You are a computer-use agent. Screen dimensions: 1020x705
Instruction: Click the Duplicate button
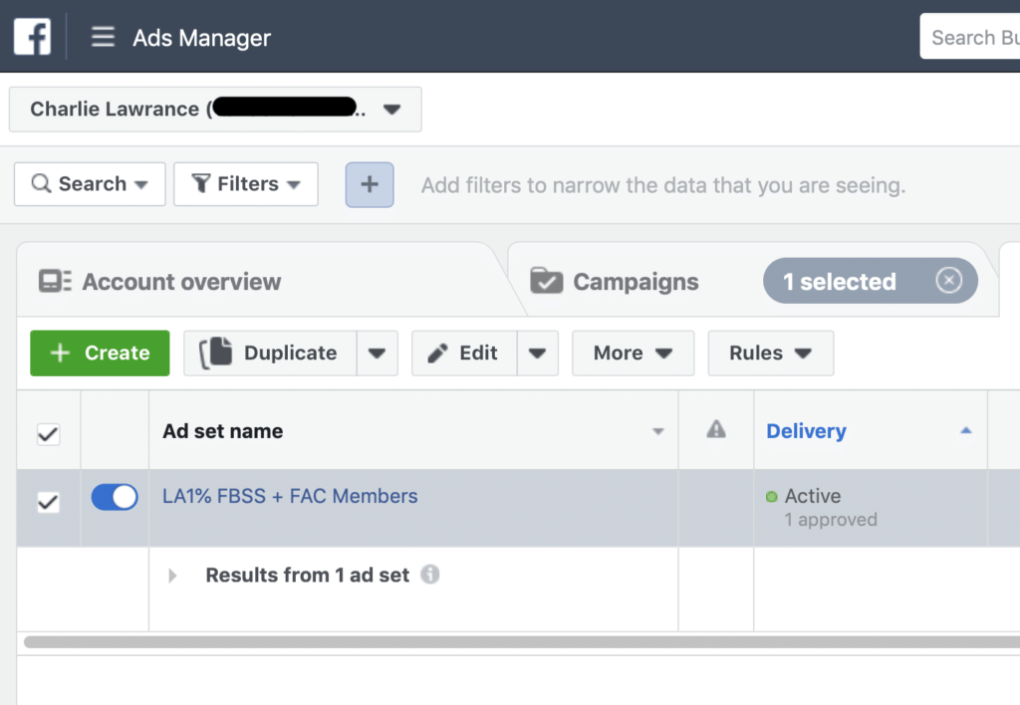tap(270, 353)
